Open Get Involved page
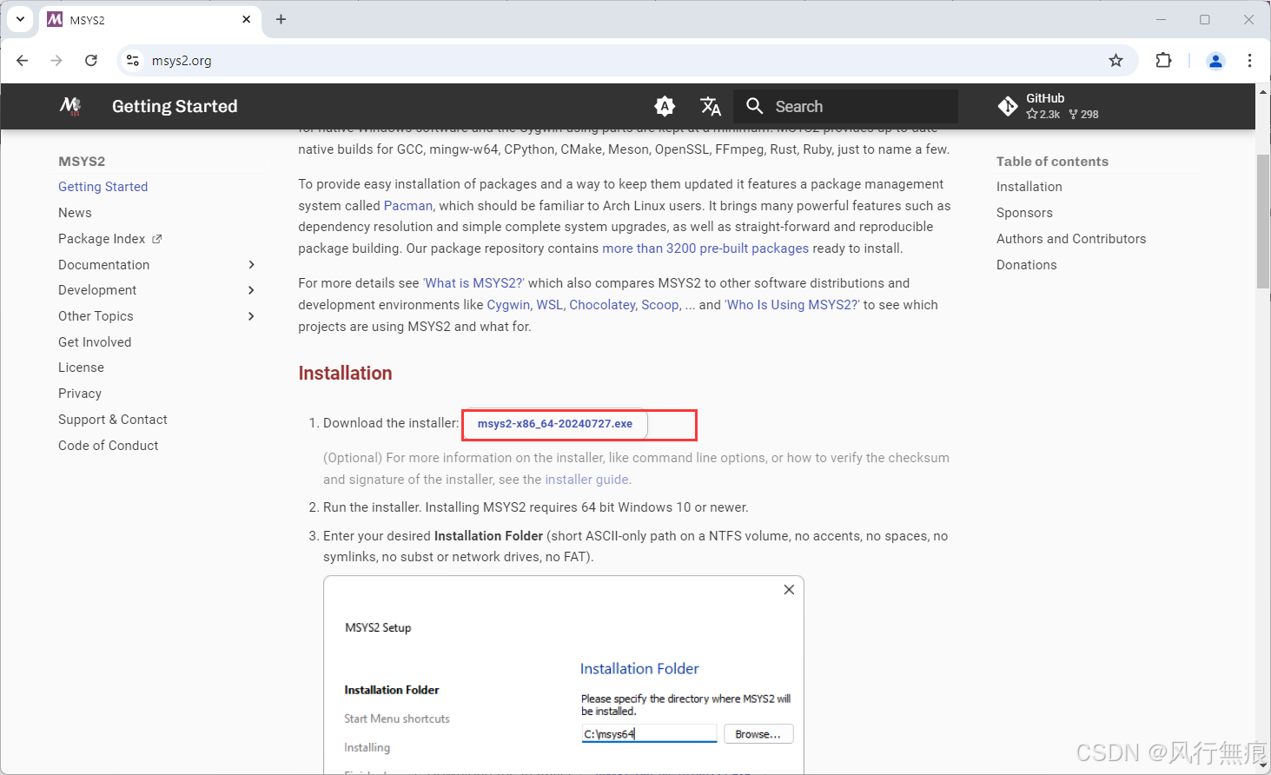 tap(95, 342)
